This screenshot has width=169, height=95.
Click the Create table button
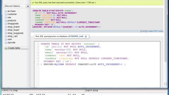[16, 48]
